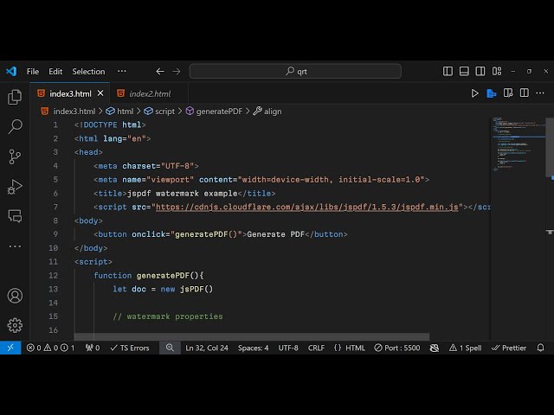Click the horizontal scrollbar under the editor
The image size is (554, 415).
coord(251,337)
